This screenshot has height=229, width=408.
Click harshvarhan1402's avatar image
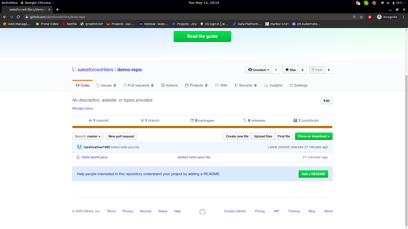79,147
